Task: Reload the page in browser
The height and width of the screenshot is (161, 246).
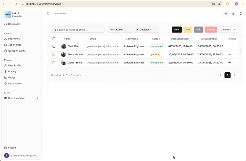Action: click(16, 4)
